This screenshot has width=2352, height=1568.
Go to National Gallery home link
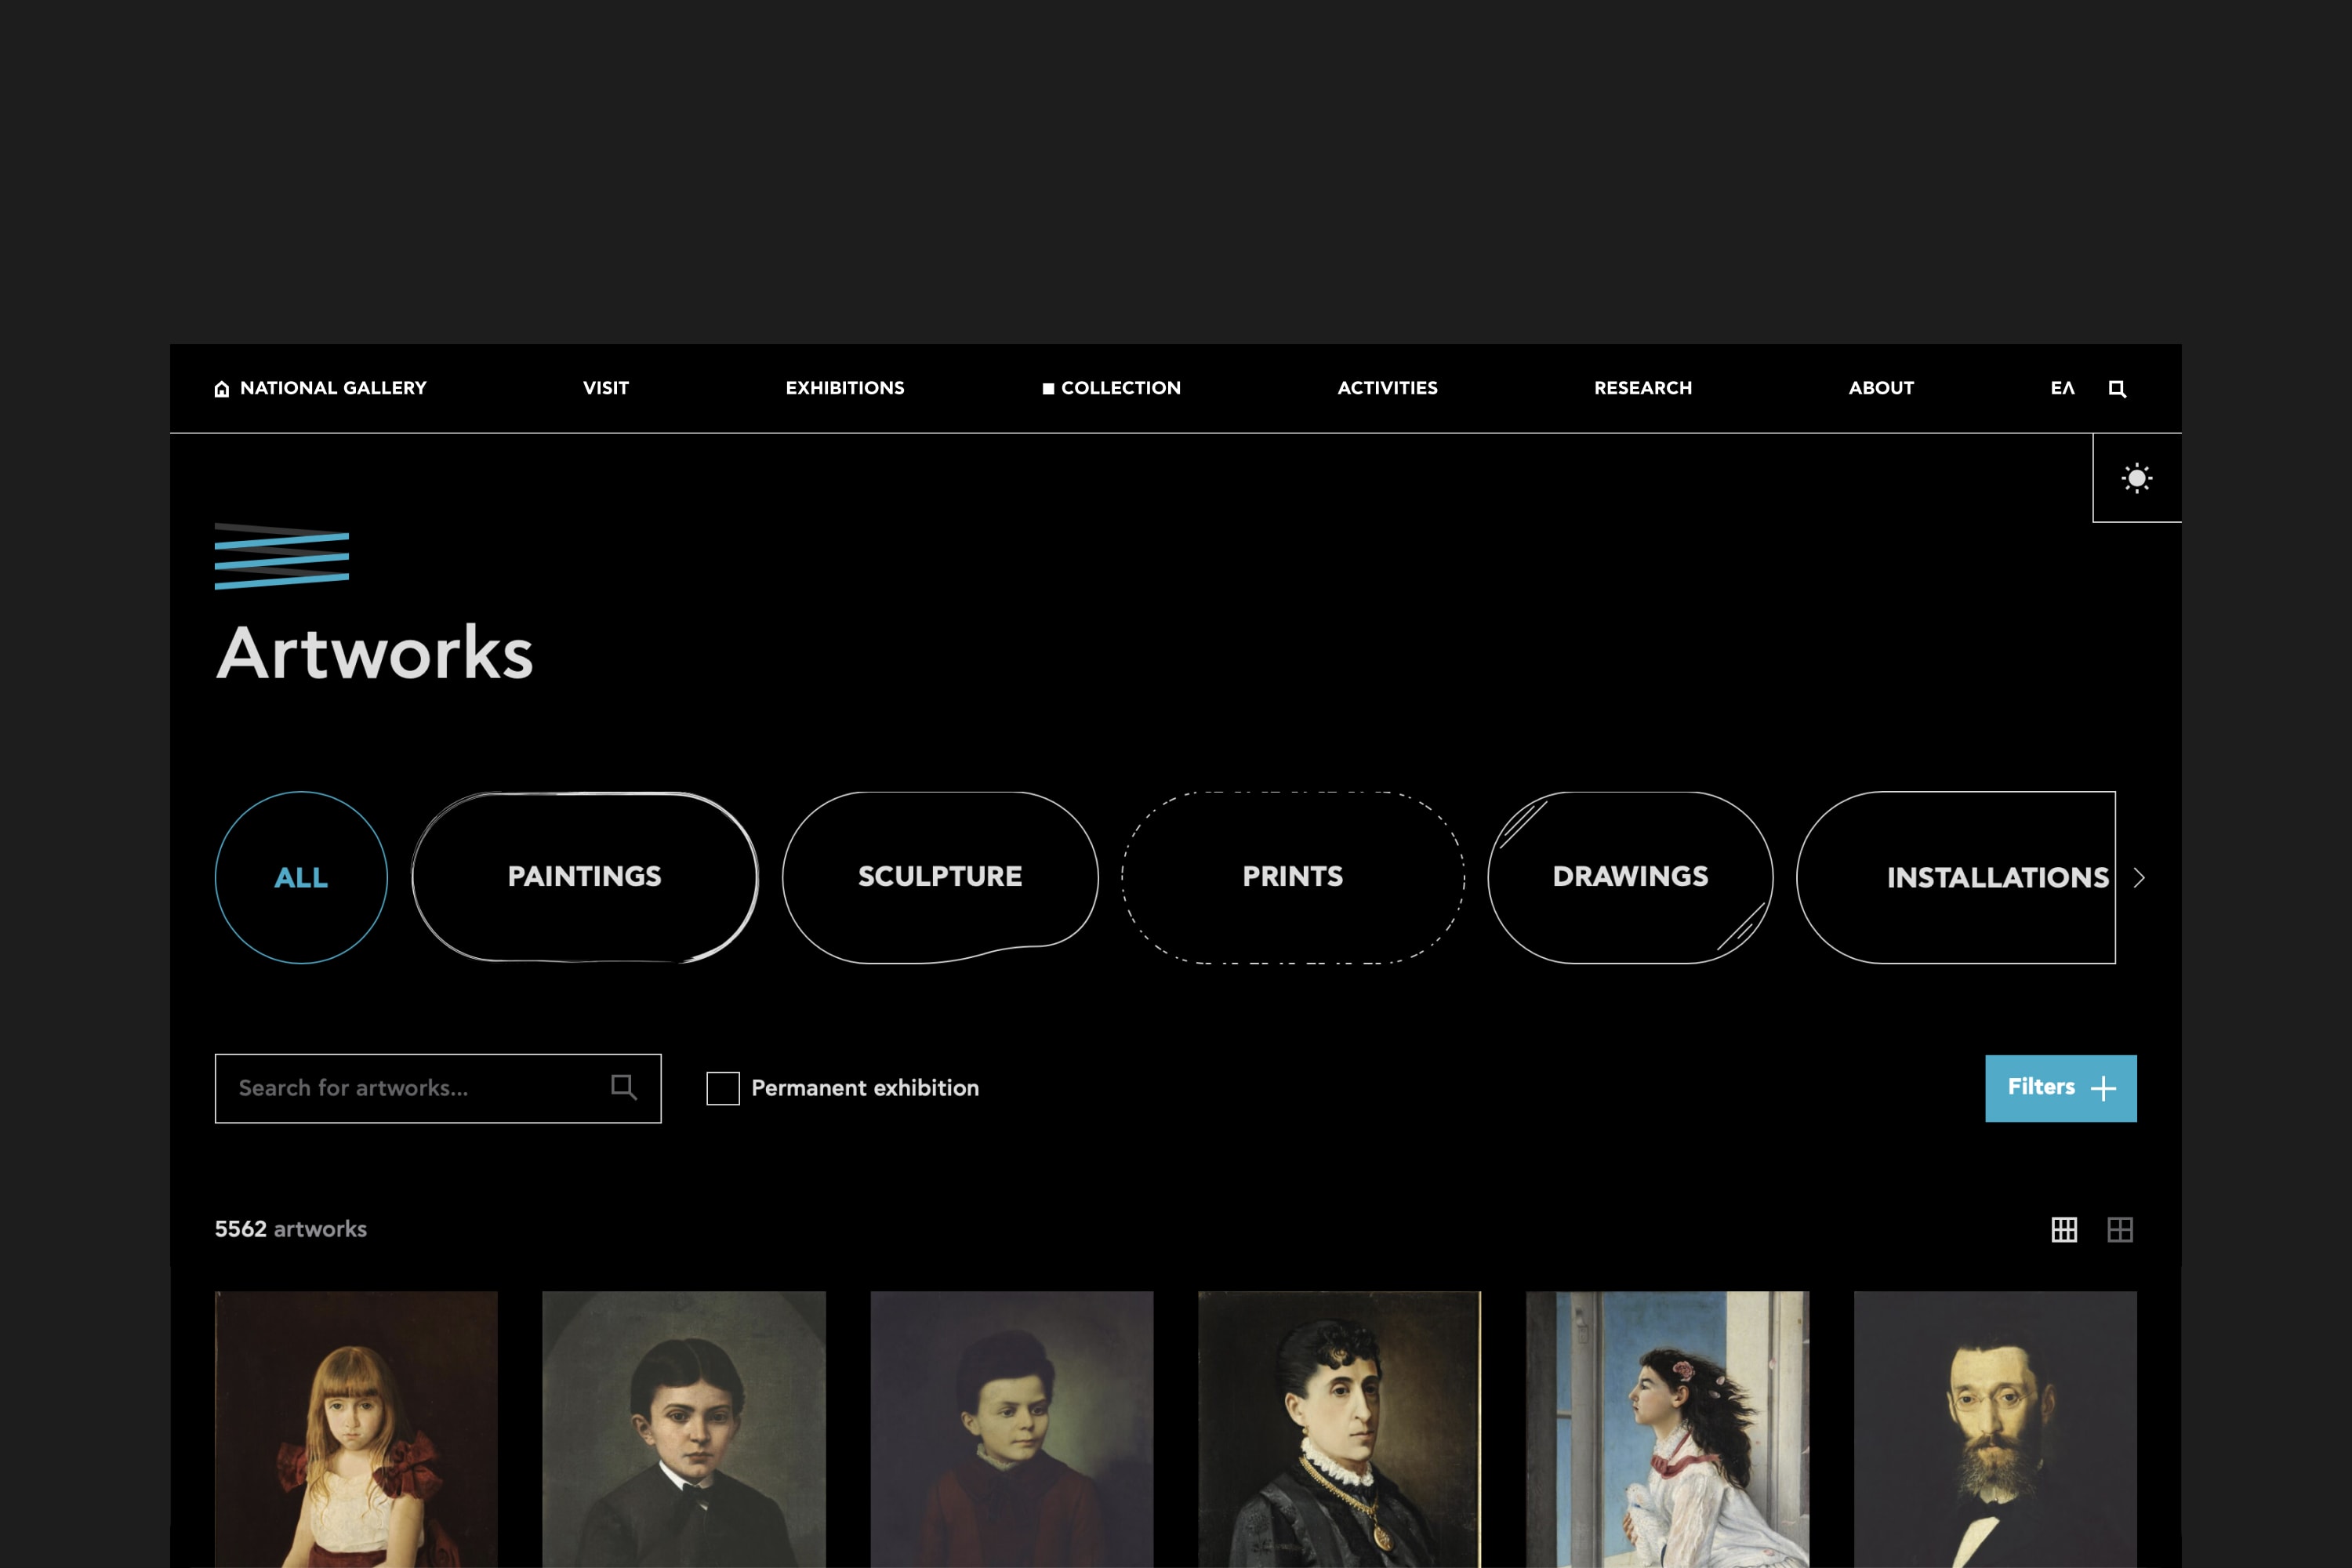pos(333,388)
